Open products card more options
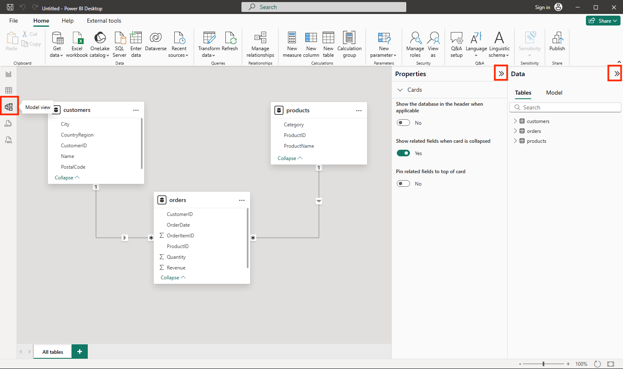The image size is (623, 369). click(359, 111)
